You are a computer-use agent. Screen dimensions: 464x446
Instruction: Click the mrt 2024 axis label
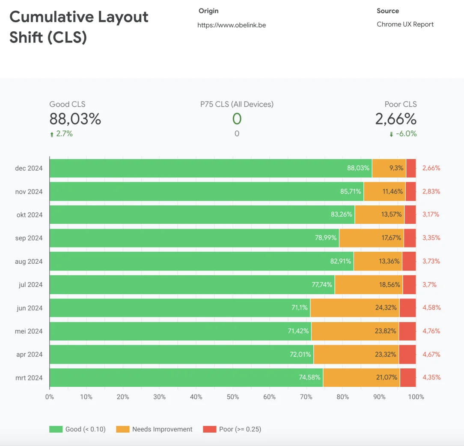29,378
